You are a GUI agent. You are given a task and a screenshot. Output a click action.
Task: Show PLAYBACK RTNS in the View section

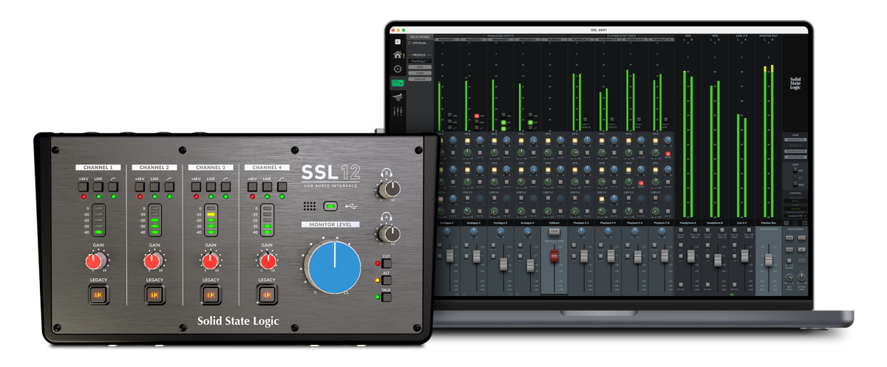coord(795,151)
